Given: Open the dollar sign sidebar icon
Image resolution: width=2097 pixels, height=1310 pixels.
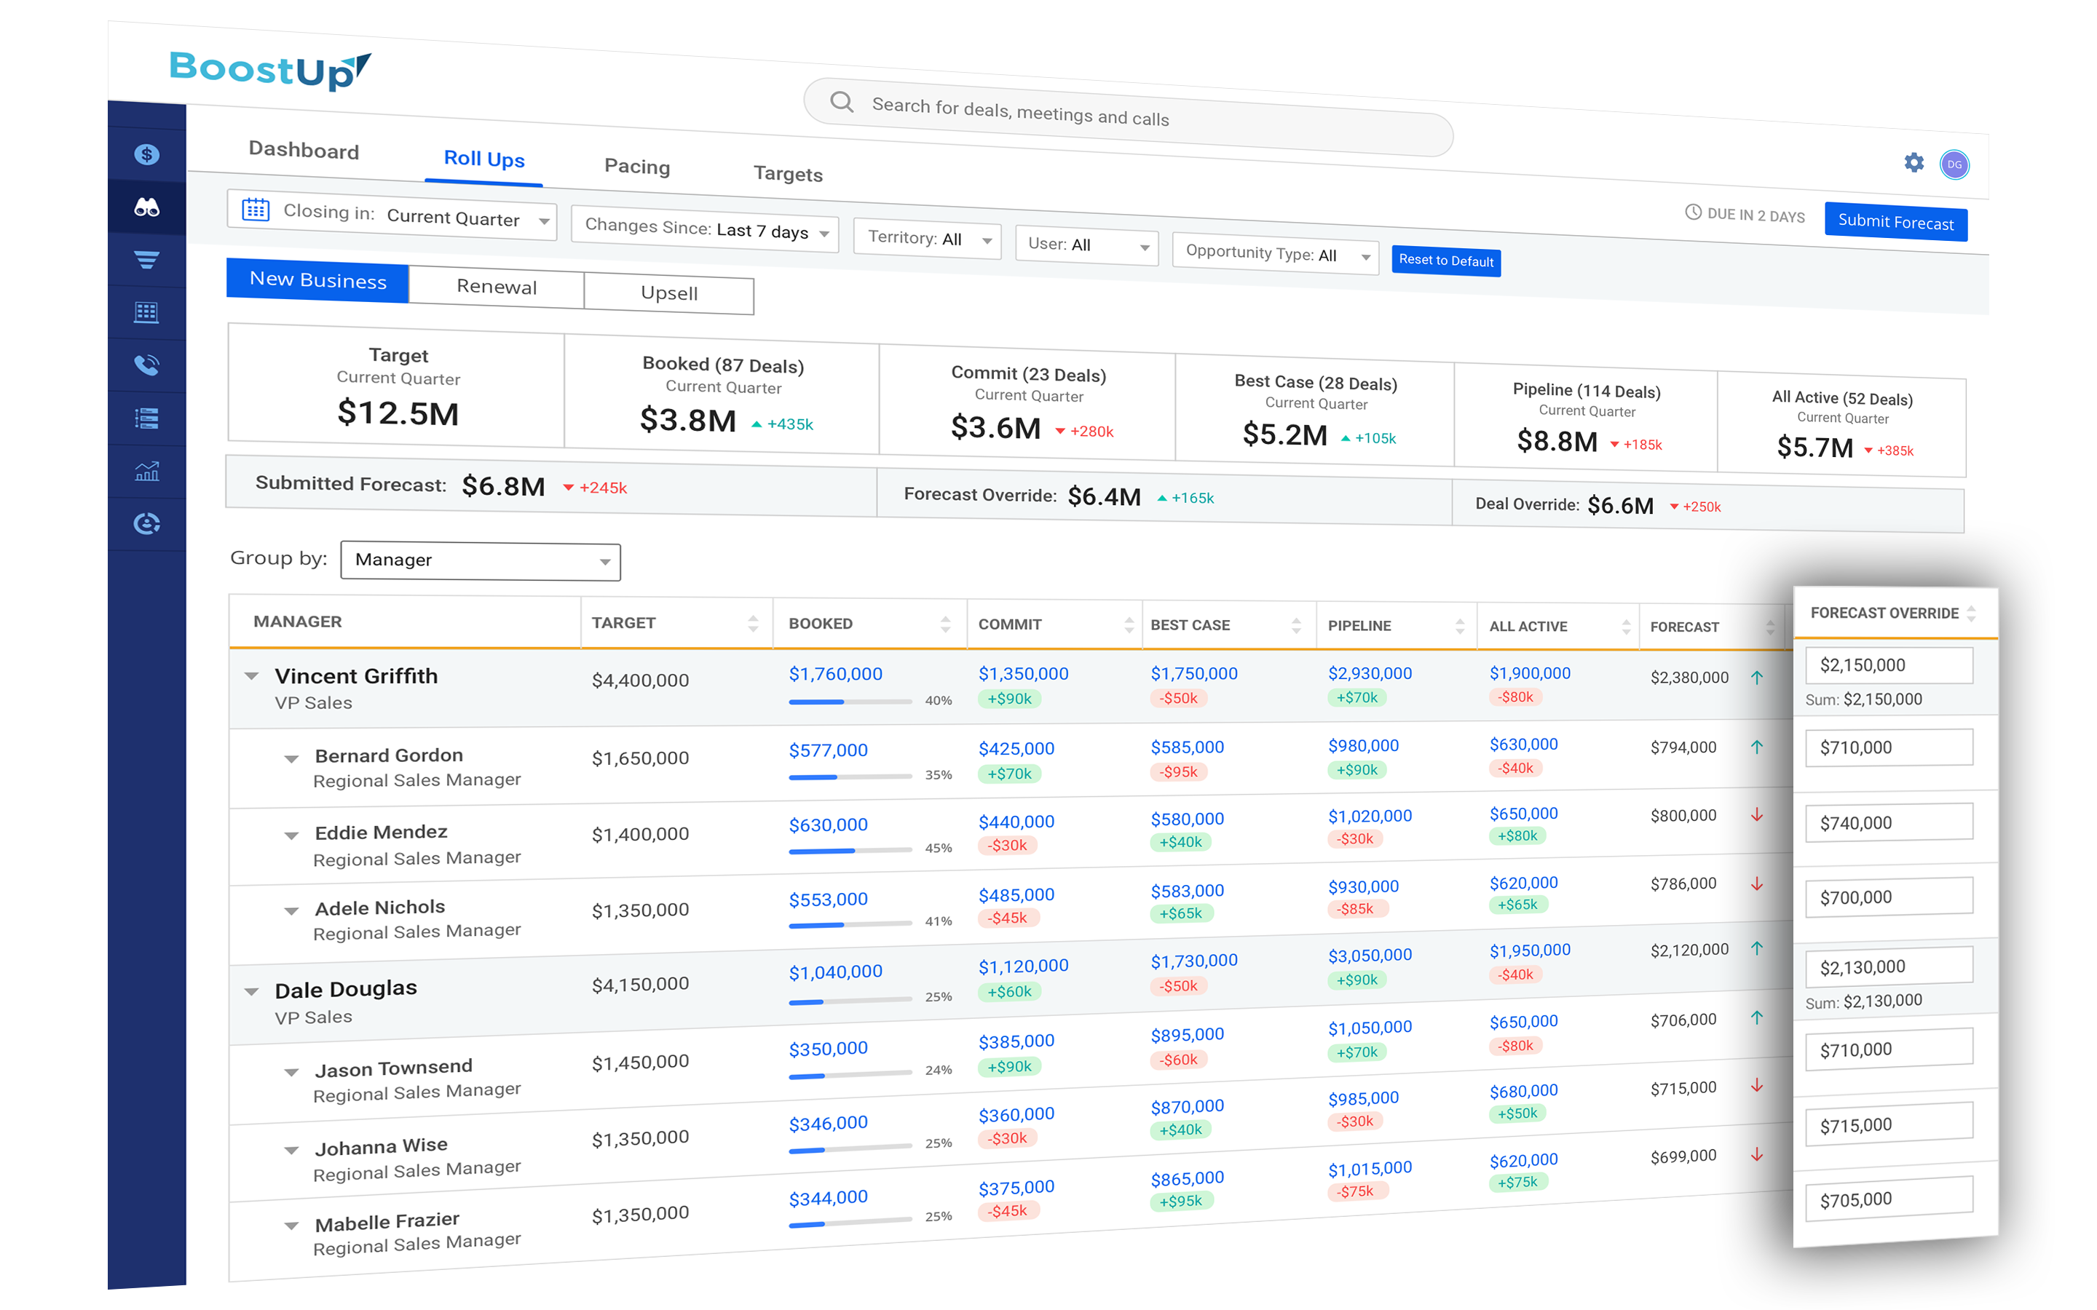Looking at the screenshot, I should (x=146, y=154).
